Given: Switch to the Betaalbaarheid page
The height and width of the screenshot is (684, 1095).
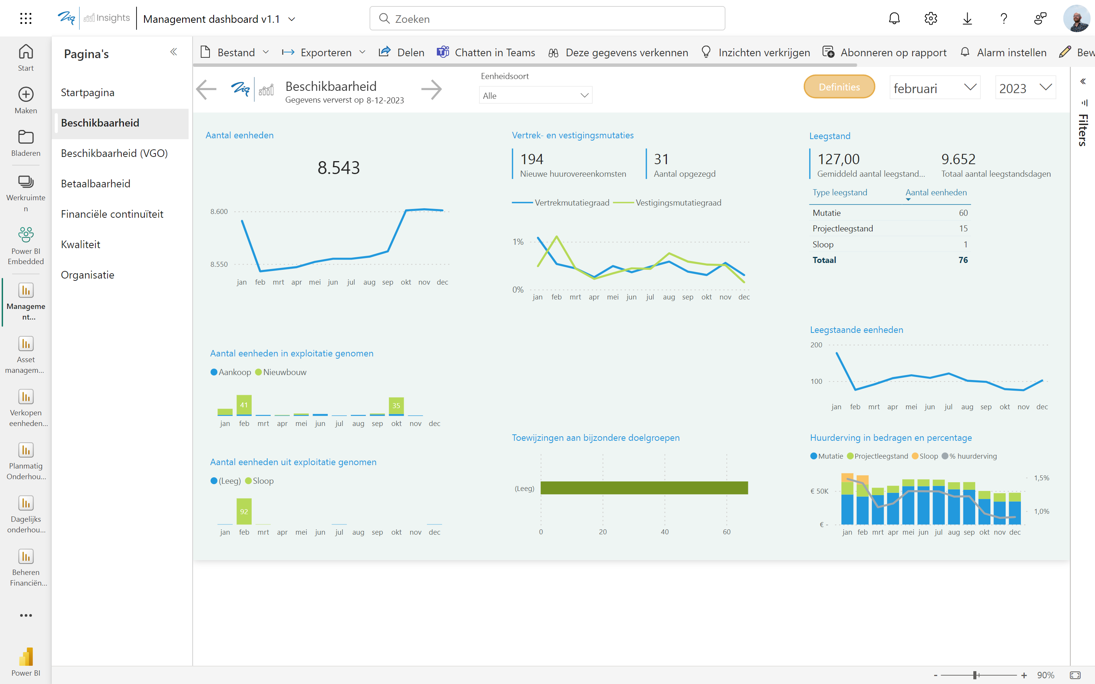Looking at the screenshot, I should 95,183.
